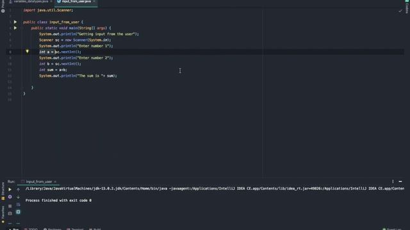Image resolution: width=410 pixels, height=230 pixels.
Task: Move up the stack trace with up arrow
Action: coord(19,190)
